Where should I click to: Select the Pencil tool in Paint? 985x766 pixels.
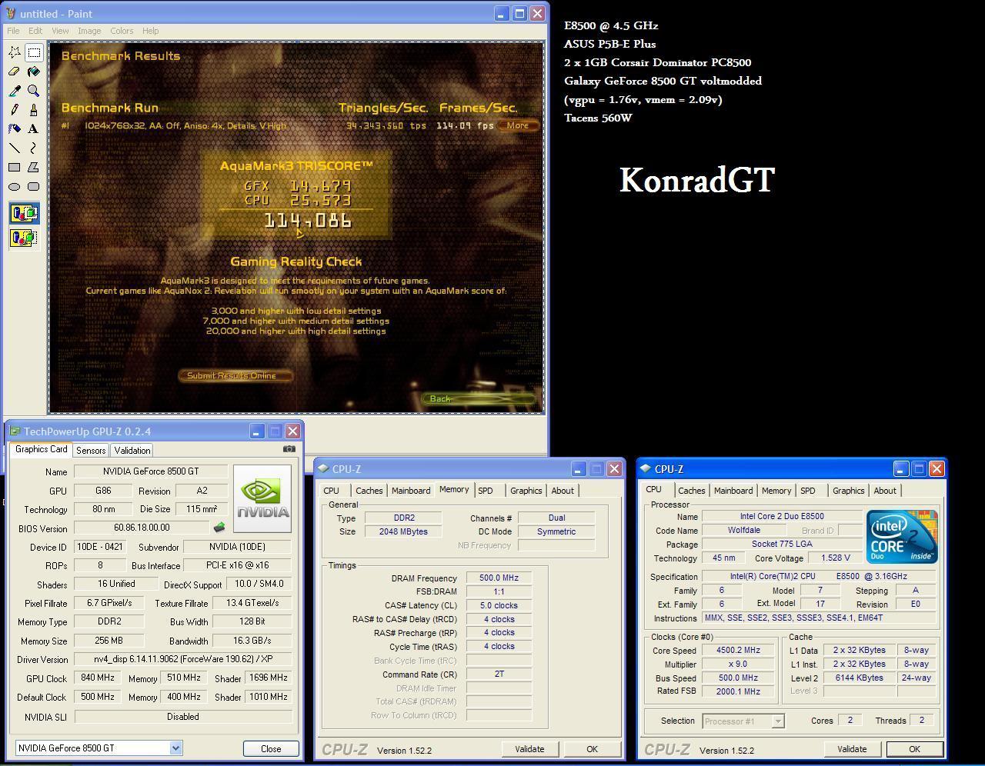tap(15, 110)
